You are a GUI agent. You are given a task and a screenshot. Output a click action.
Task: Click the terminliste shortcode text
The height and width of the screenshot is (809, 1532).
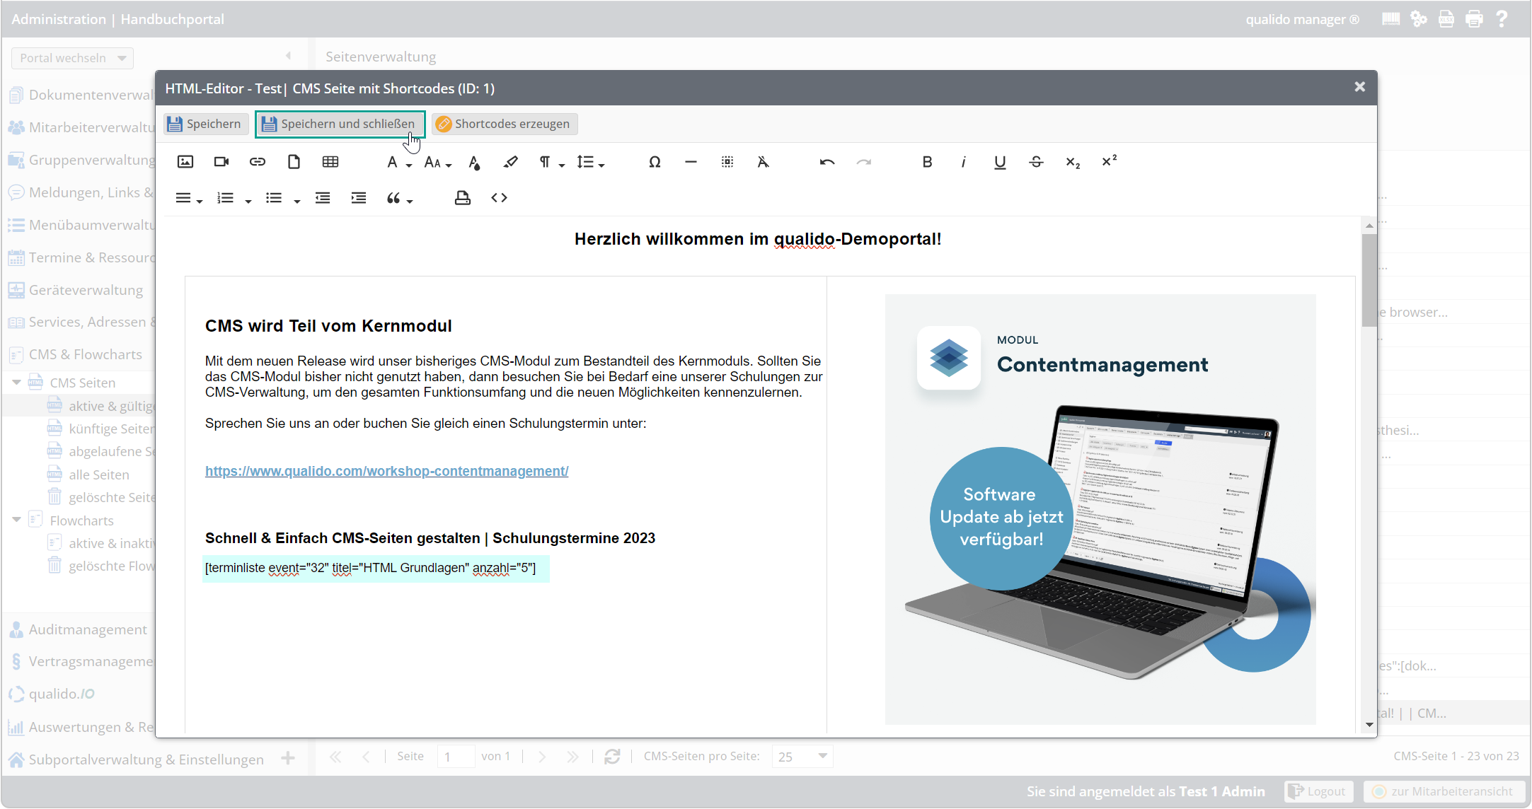point(370,568)
